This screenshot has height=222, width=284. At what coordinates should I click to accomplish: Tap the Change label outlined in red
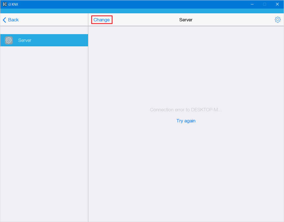(102, 20)
